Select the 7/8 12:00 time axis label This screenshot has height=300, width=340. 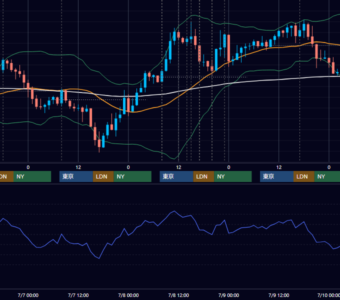pos(178,295)
